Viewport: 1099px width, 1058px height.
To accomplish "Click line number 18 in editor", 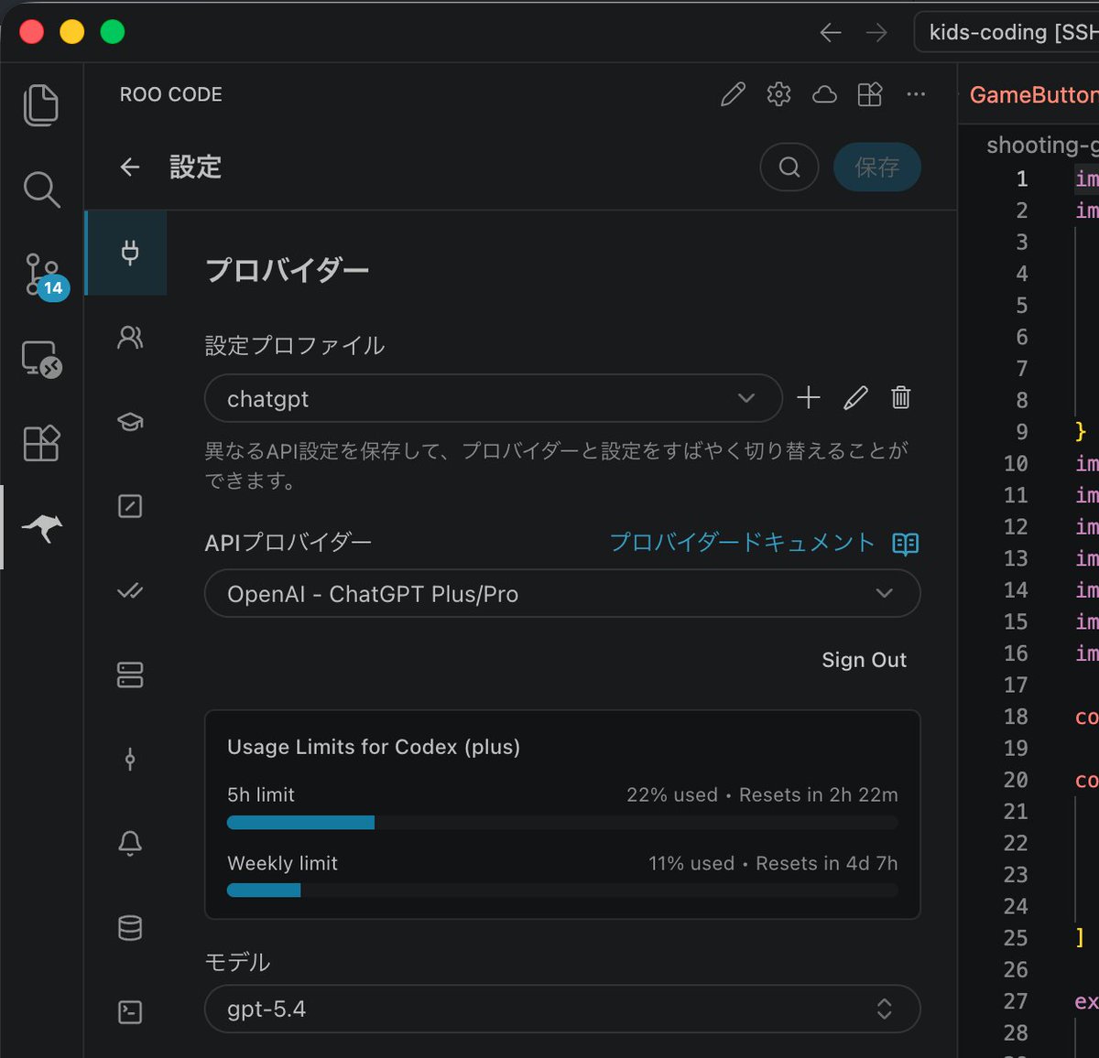I will point(1016,717).
